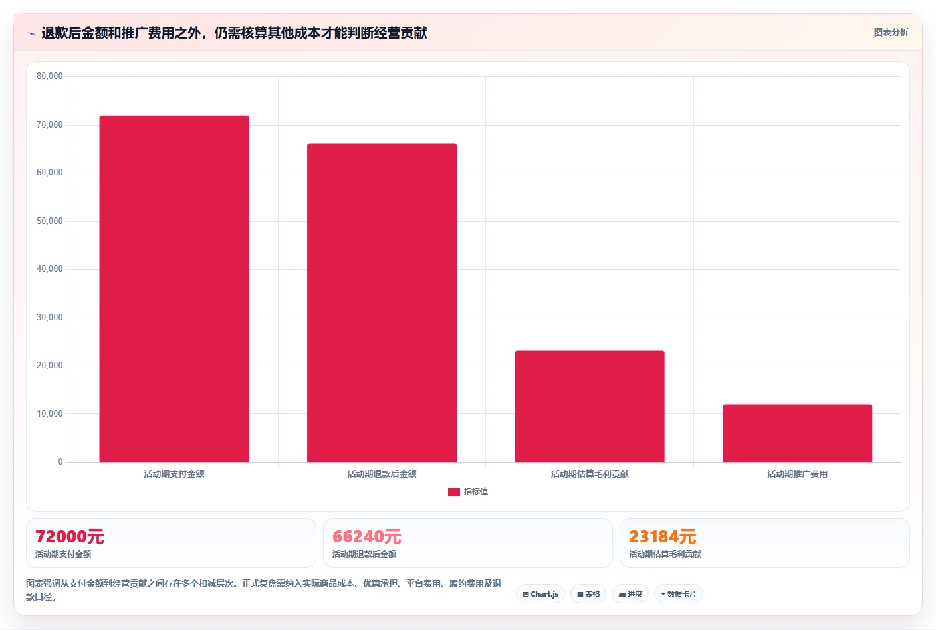936x630 pixels.
Task: Click the 10,000 y-axis tick label
Action: coord(50,414)
